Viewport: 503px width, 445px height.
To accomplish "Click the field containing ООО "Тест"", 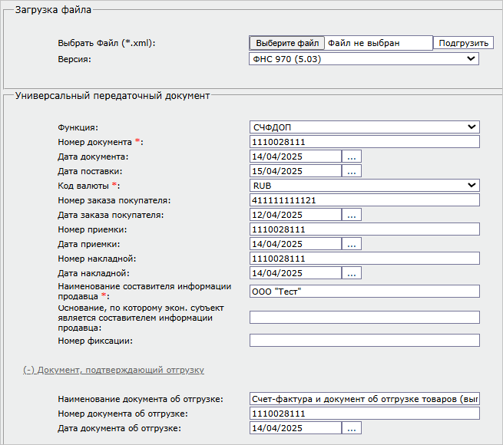I will [364, 291].
